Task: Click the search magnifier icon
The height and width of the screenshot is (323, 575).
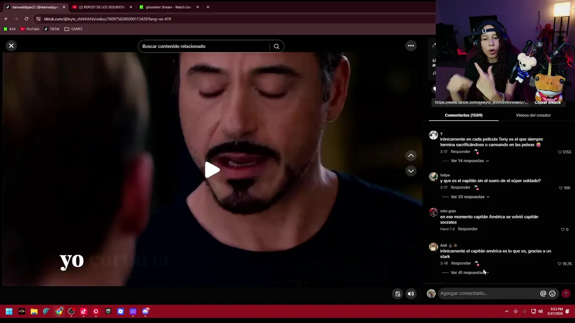Action: (x=276, y=46)
